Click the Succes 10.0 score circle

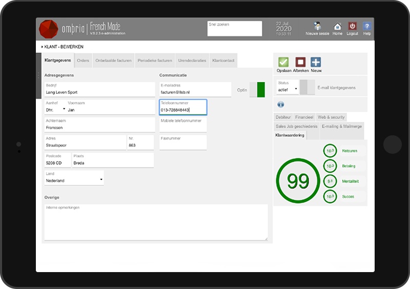pyautogui.click(x=330, y=196)
